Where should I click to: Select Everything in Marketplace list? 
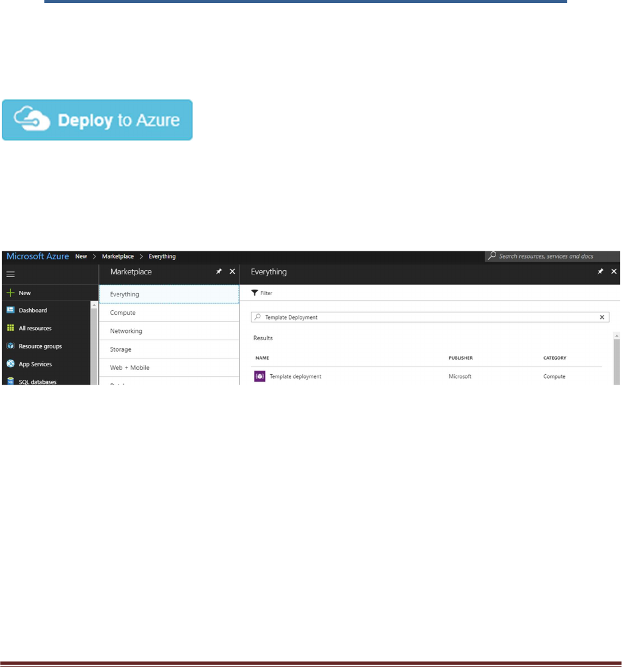click(169, 294)
